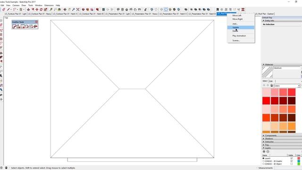Expand the Instructor panel
This screenshot has height=170, width=302.
click(x=263, y=142)
